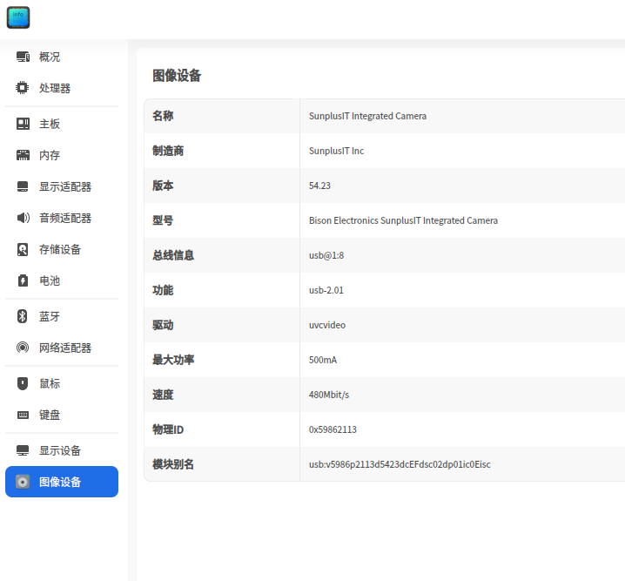Select the usb:v5986p2113 module alias value
Image resolution: width=625 pixels, height=581 pixels.
coord(400,464)
